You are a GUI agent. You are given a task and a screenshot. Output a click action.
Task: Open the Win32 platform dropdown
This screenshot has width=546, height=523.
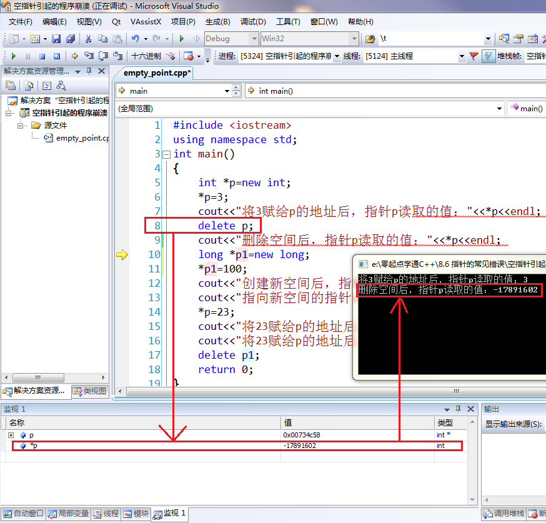[x=354, y=39]
